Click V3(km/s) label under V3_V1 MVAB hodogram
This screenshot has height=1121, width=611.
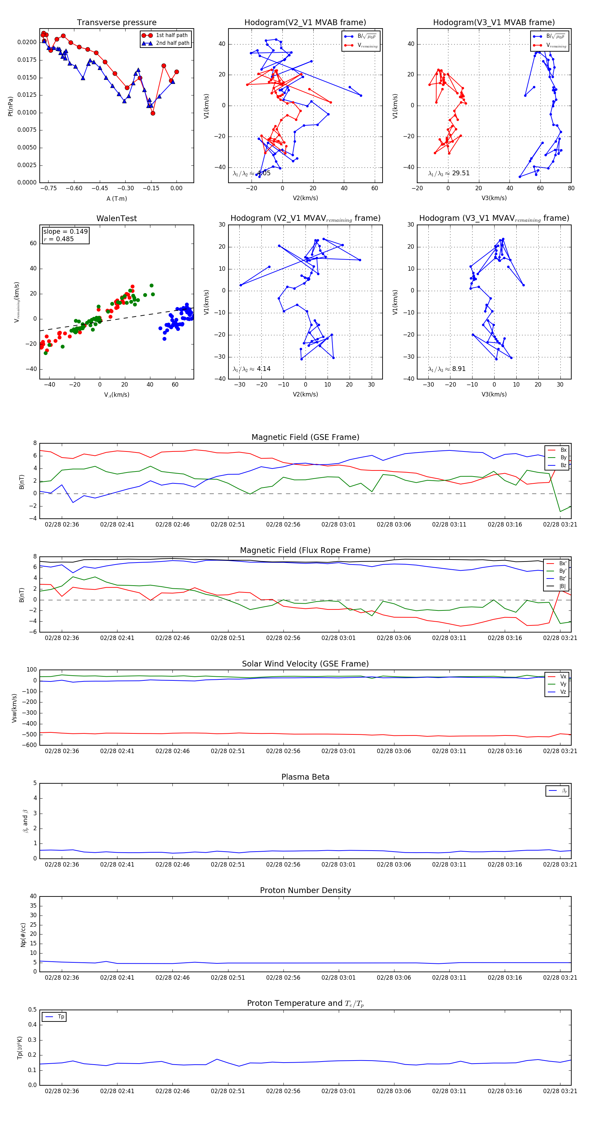(494, 198)
